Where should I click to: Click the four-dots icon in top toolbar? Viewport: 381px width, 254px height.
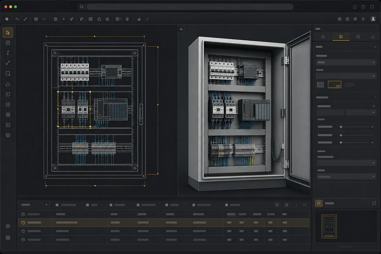coord(147,19)
